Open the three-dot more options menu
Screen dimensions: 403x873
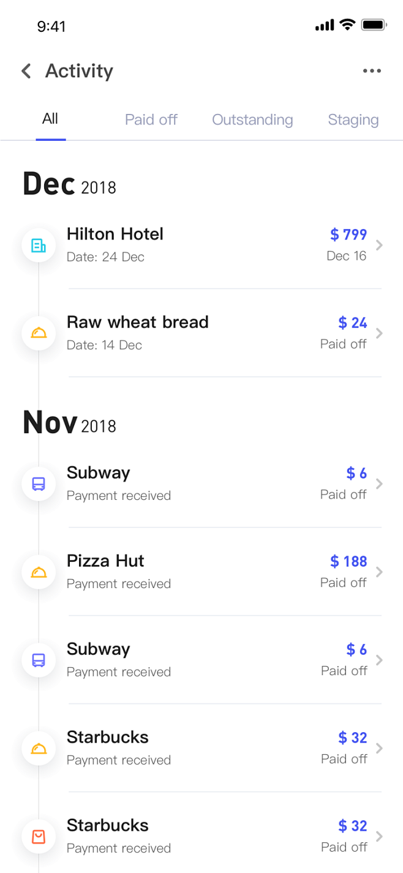(x=372, y=71)
